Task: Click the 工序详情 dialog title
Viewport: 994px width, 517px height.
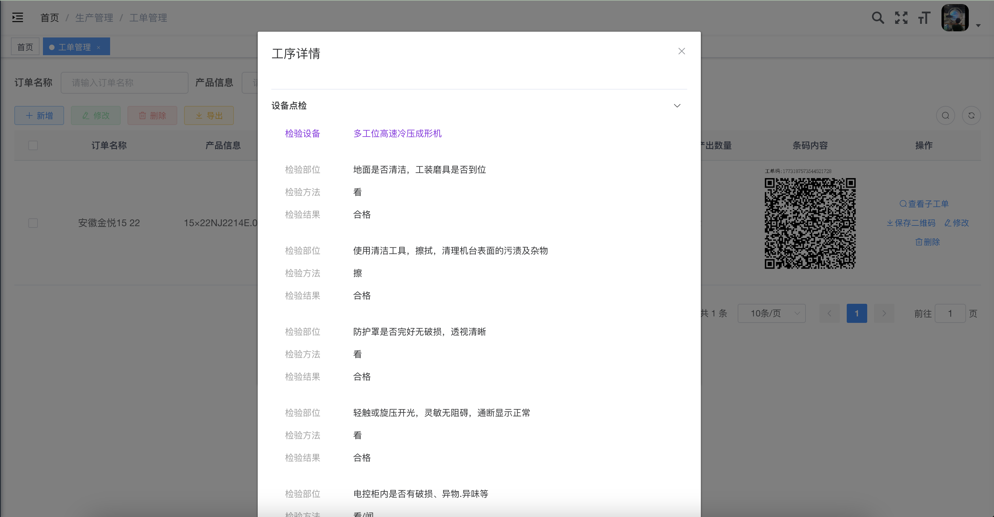Action: coord(296,53)
